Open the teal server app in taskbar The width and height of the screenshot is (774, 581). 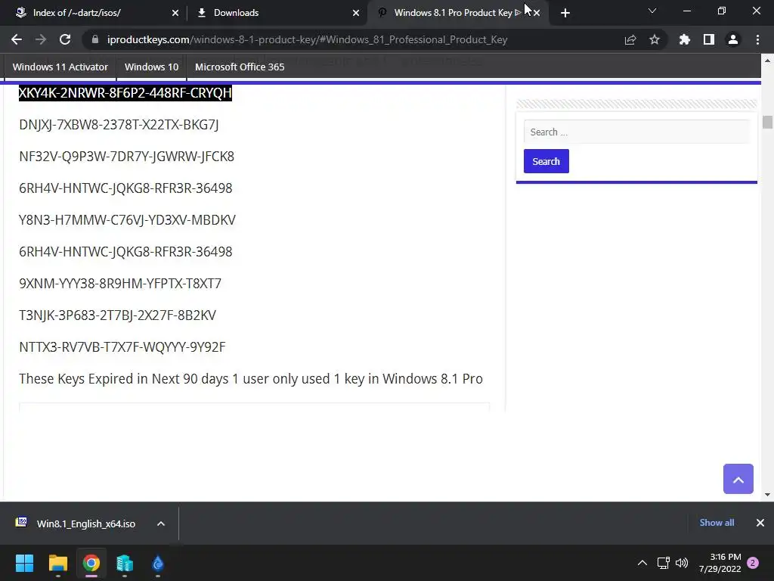(125, 563)
